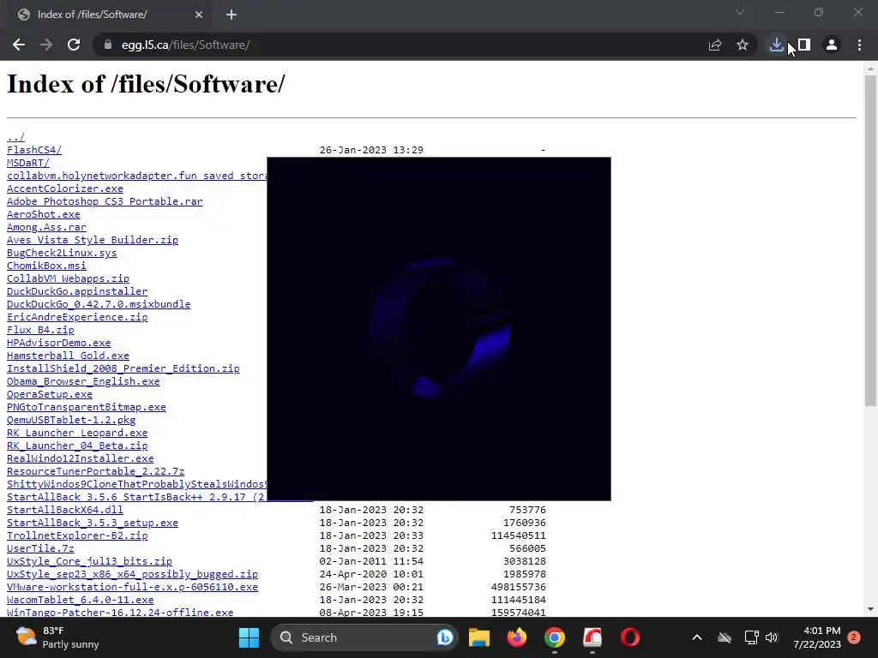Select the Index of /files/Software/ tab
The image size is (878, 658).
(109, 15)
